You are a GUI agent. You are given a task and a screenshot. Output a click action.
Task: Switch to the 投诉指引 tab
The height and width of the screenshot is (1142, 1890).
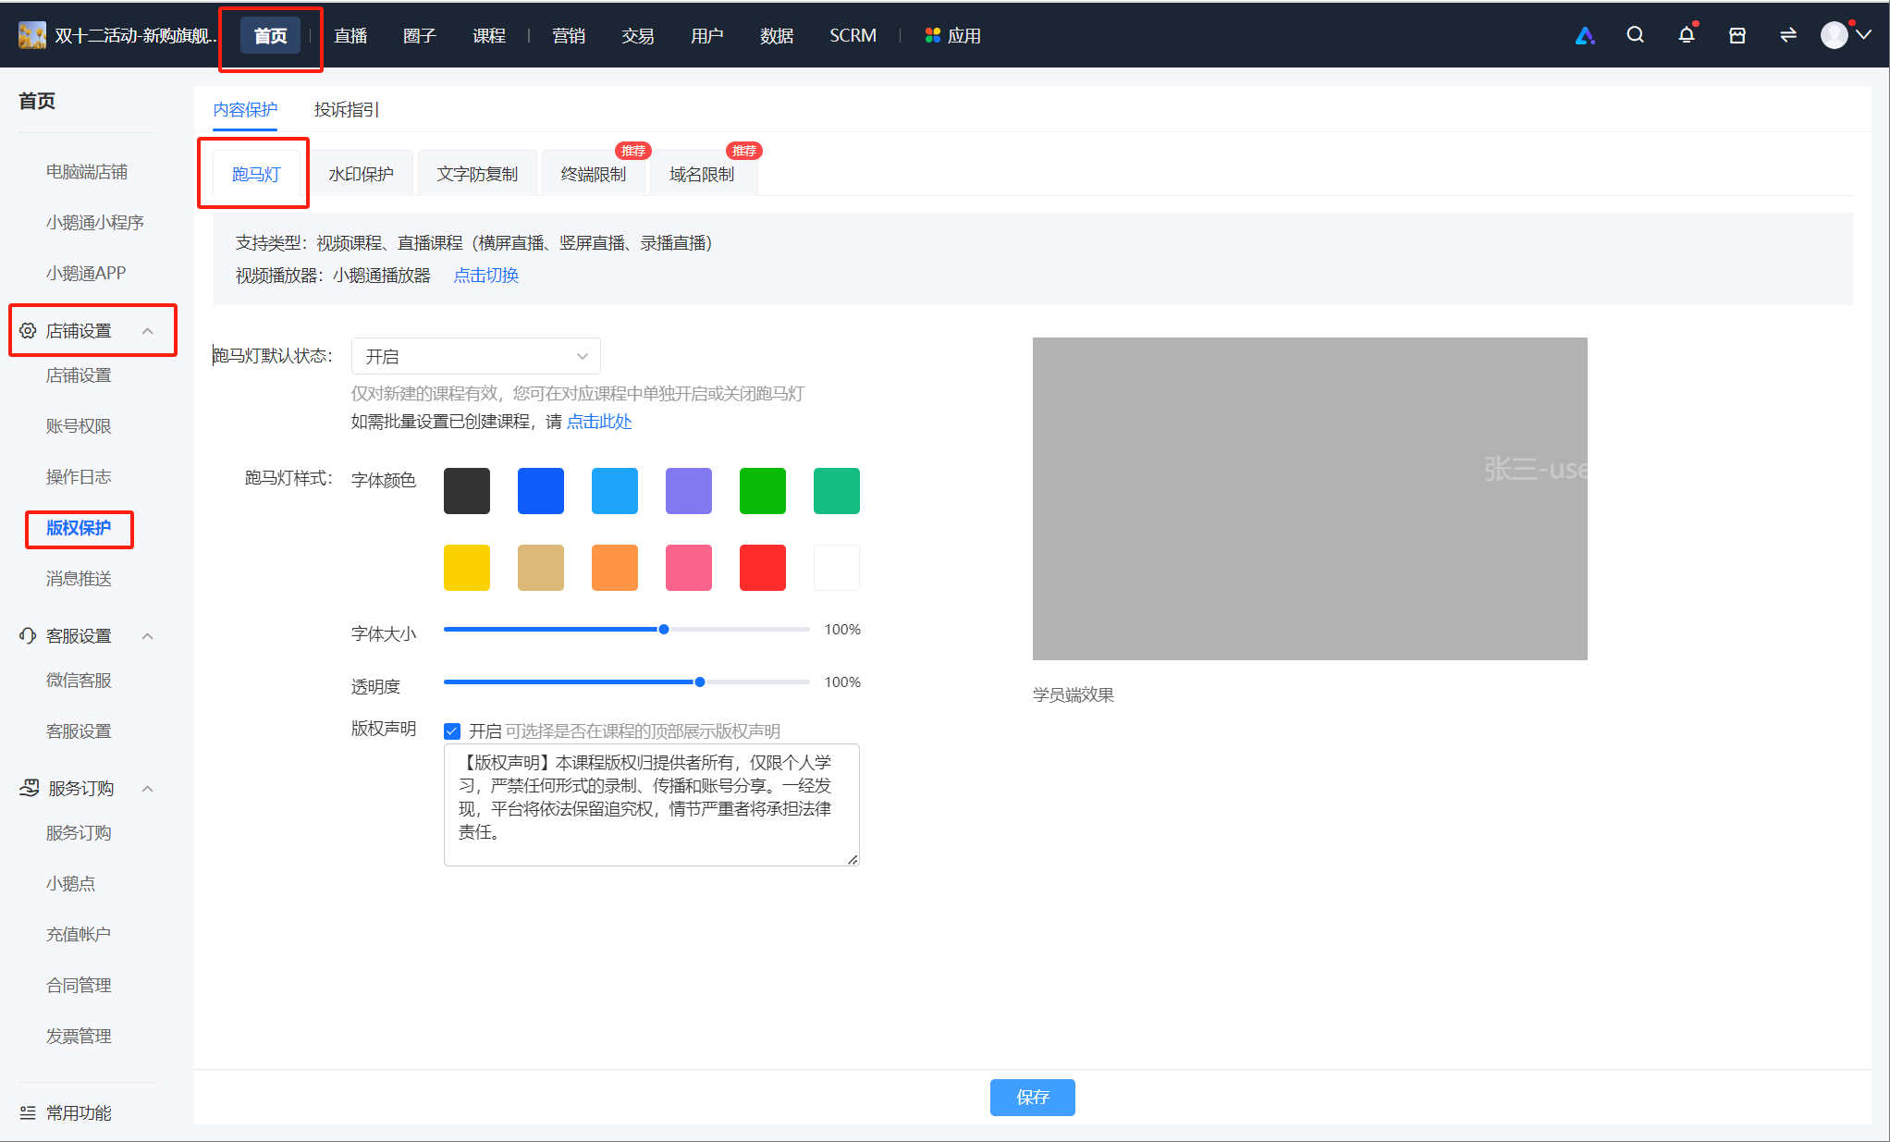347,109
